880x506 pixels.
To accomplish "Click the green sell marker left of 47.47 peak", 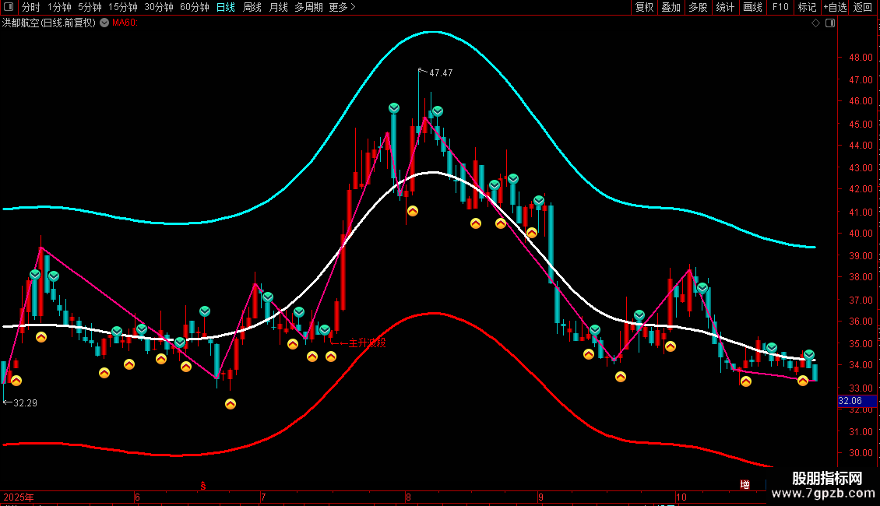I will [394, 107].
